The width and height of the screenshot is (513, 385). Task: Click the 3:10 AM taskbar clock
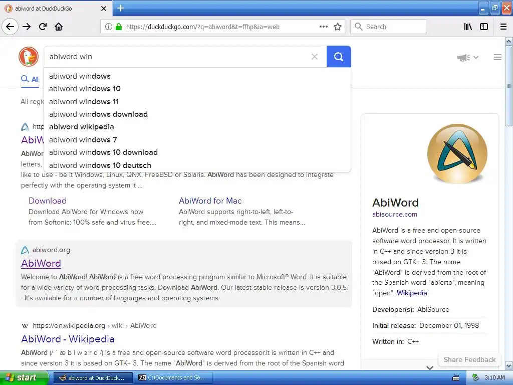(494, 378)
